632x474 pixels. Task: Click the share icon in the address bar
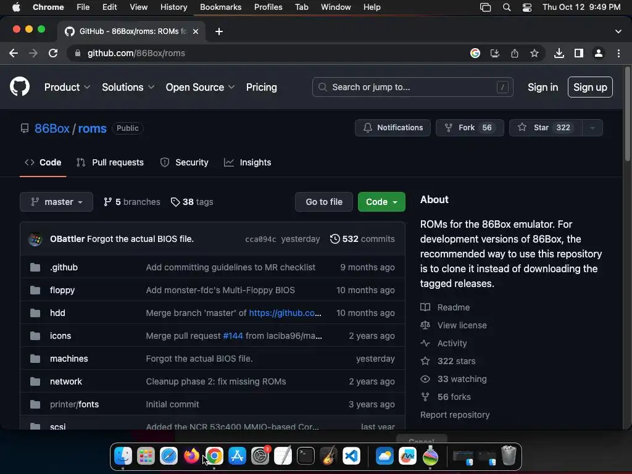[514, 53]
